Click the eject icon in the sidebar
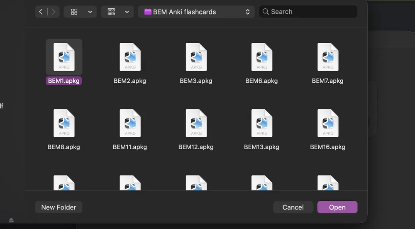 [x=11, y=220]
